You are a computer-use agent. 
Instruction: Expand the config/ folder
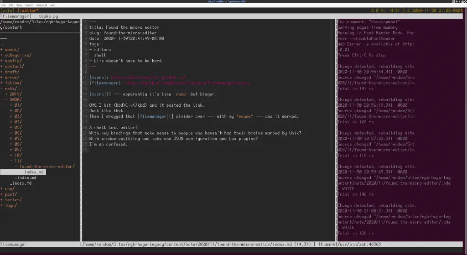tap(11, 61)
